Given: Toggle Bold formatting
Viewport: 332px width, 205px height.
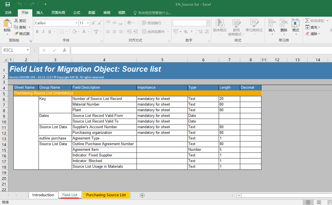Looking at the screenshot, I should coord(37,32).
